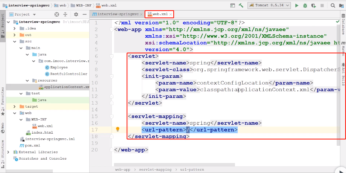Viewport: 346px width, 173px height.
Task: Start debugging with the bug icon
Action: (305, 5)
